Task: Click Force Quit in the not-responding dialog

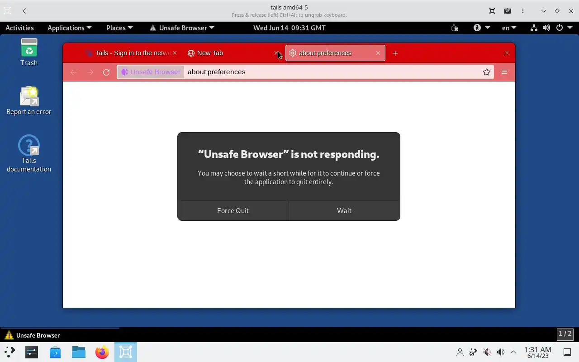Action: tap(233, 210)
